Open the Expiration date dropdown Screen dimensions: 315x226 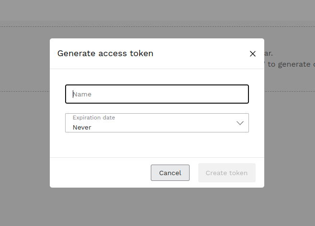(157, 123)
